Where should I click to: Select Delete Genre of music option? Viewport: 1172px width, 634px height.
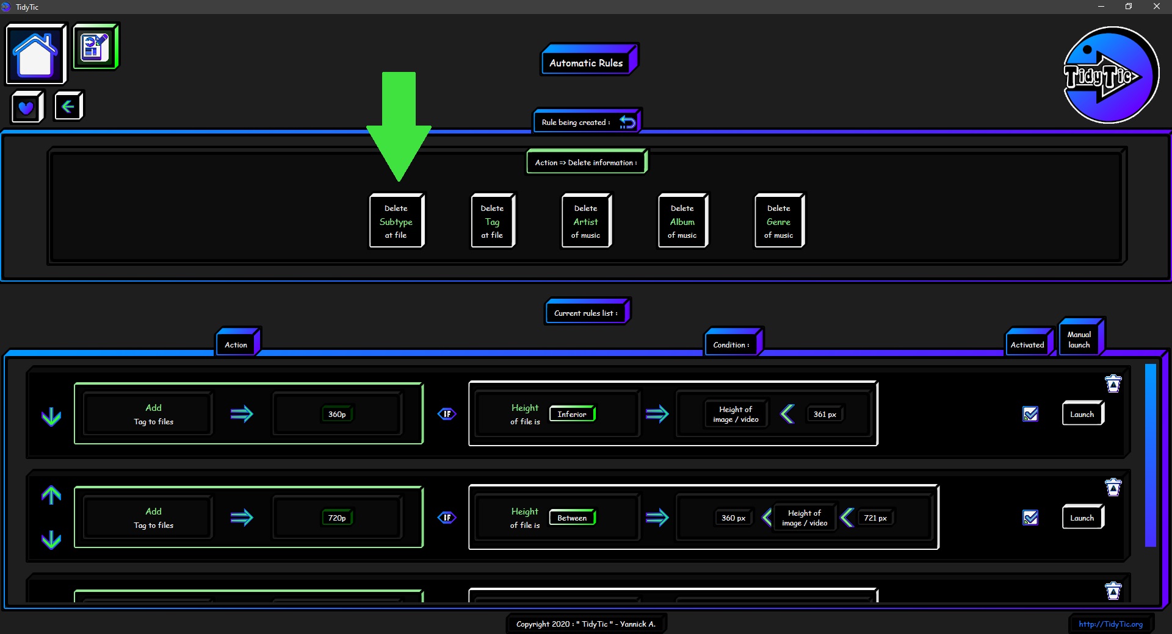pos(778,221)
